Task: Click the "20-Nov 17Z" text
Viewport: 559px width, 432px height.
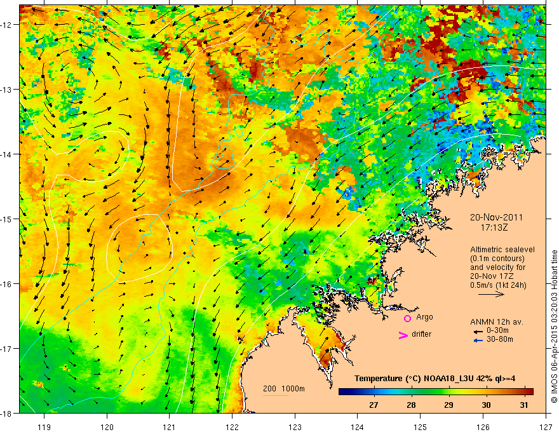Action: pyautogui.click(x=490, y=276)
